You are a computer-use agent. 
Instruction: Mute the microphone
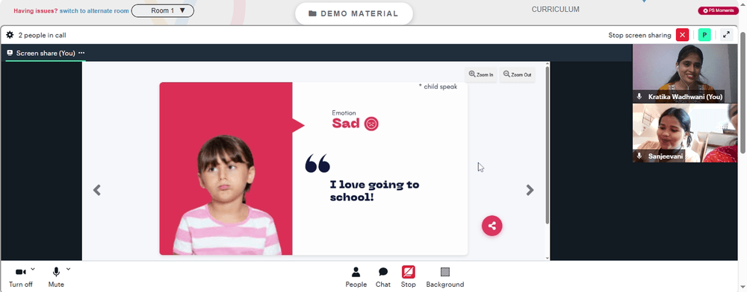click(x=56, y=277)
